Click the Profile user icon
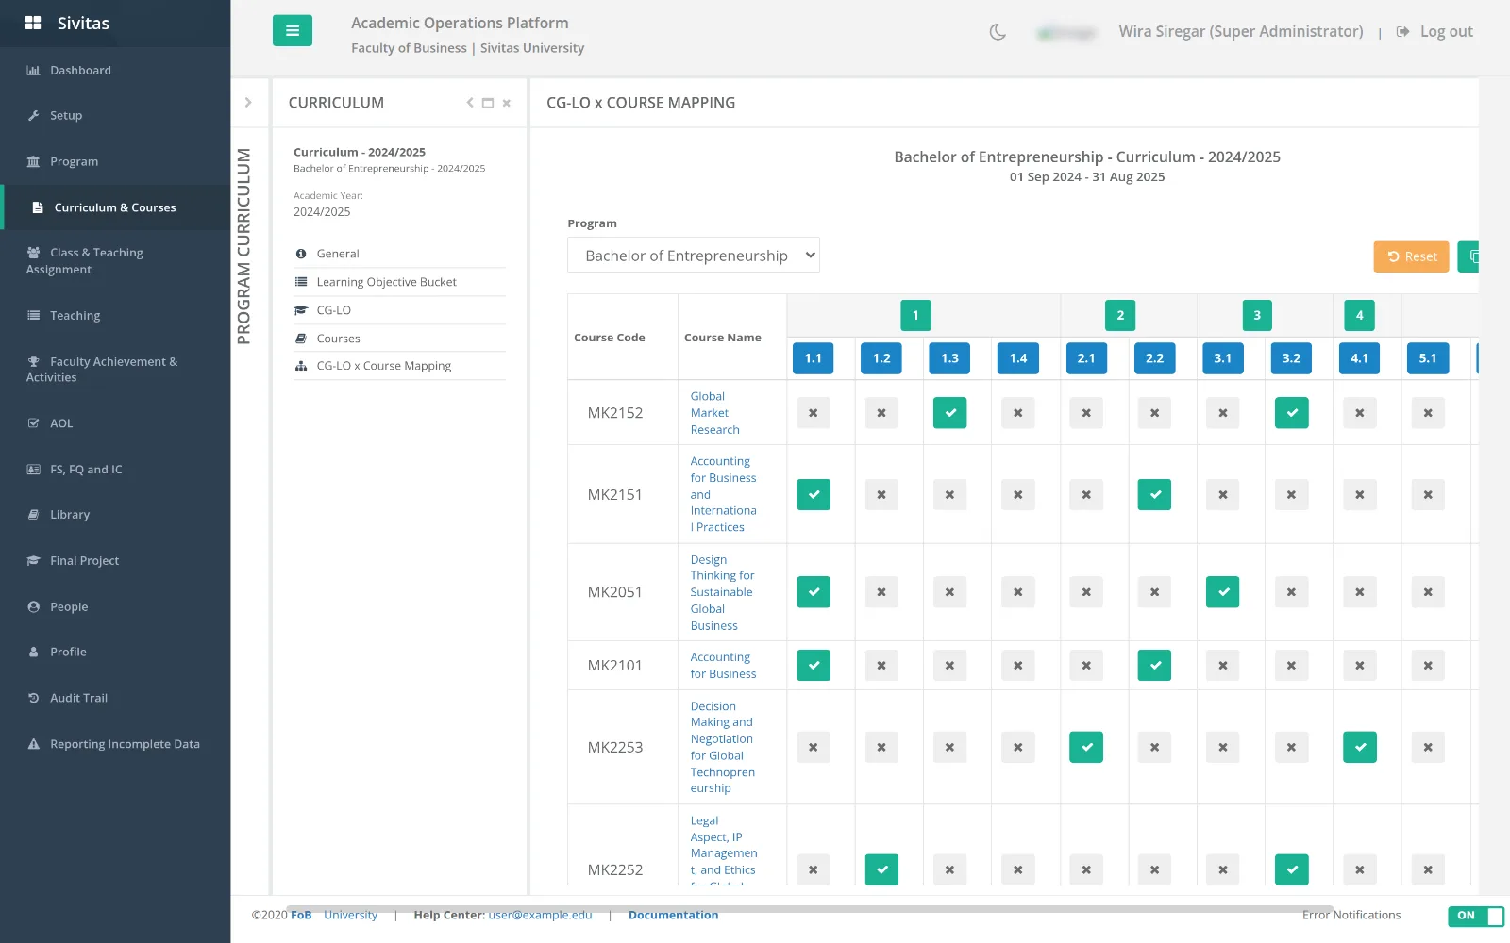 tap(33, 653)
